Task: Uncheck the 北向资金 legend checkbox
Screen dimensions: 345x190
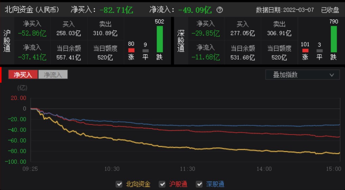Action: tap(119, 184)
